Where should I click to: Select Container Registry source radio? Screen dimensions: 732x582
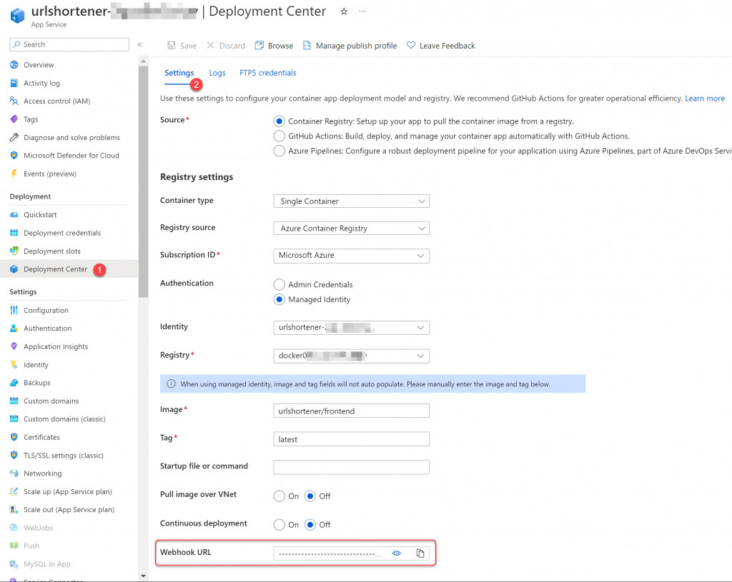pos(280,121)
